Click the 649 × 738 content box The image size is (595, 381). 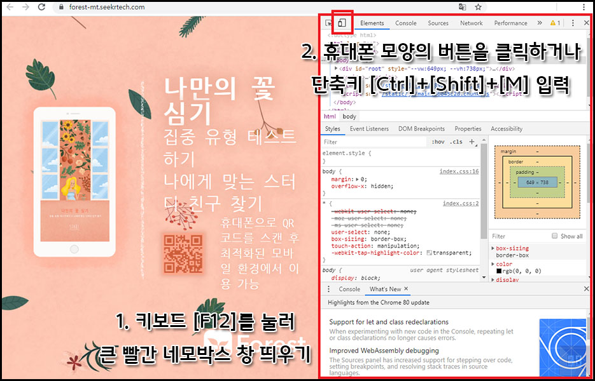click(537, 182)
